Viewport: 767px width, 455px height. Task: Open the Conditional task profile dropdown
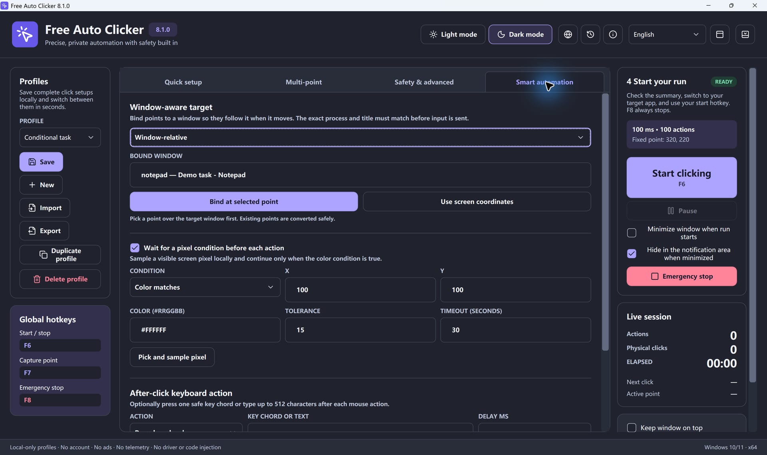(60, 137)
